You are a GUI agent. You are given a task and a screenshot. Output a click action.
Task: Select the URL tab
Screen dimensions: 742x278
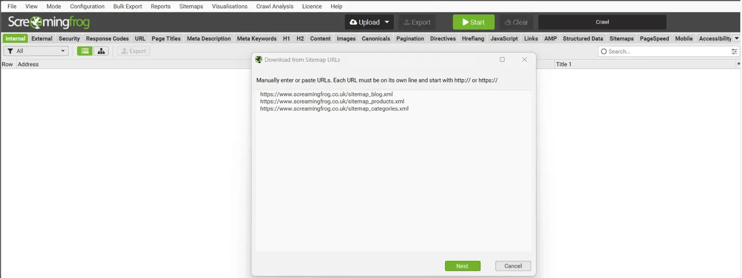140,38
